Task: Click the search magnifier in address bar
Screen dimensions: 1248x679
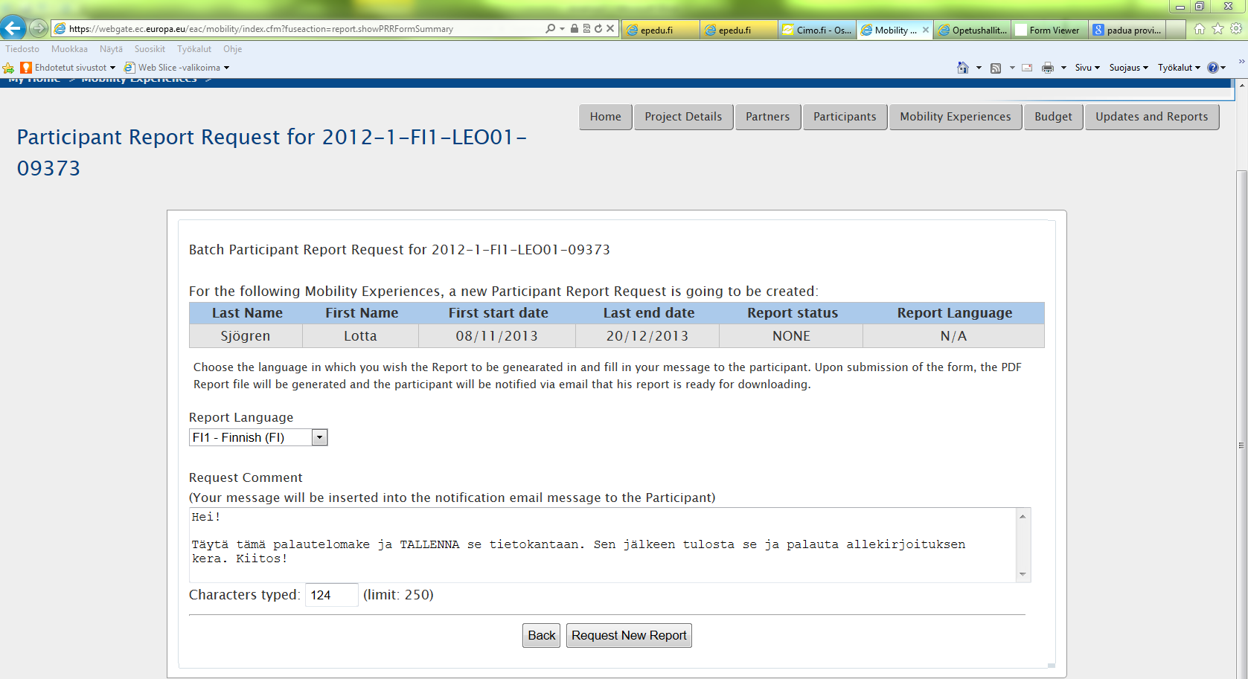Action: (550, 28)
